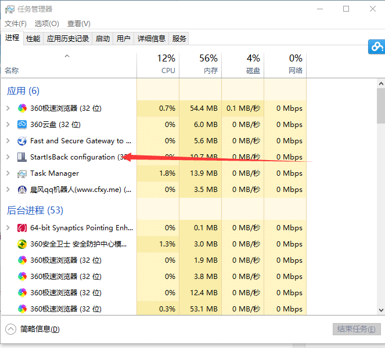Click the 结束任务(E) button
385x348 pixels.
pyautogui.click(x=357, y=329)
